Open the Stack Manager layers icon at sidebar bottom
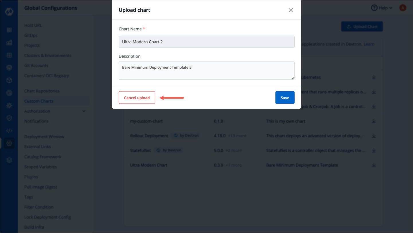The image size is (413, 233). coord(9,160)
